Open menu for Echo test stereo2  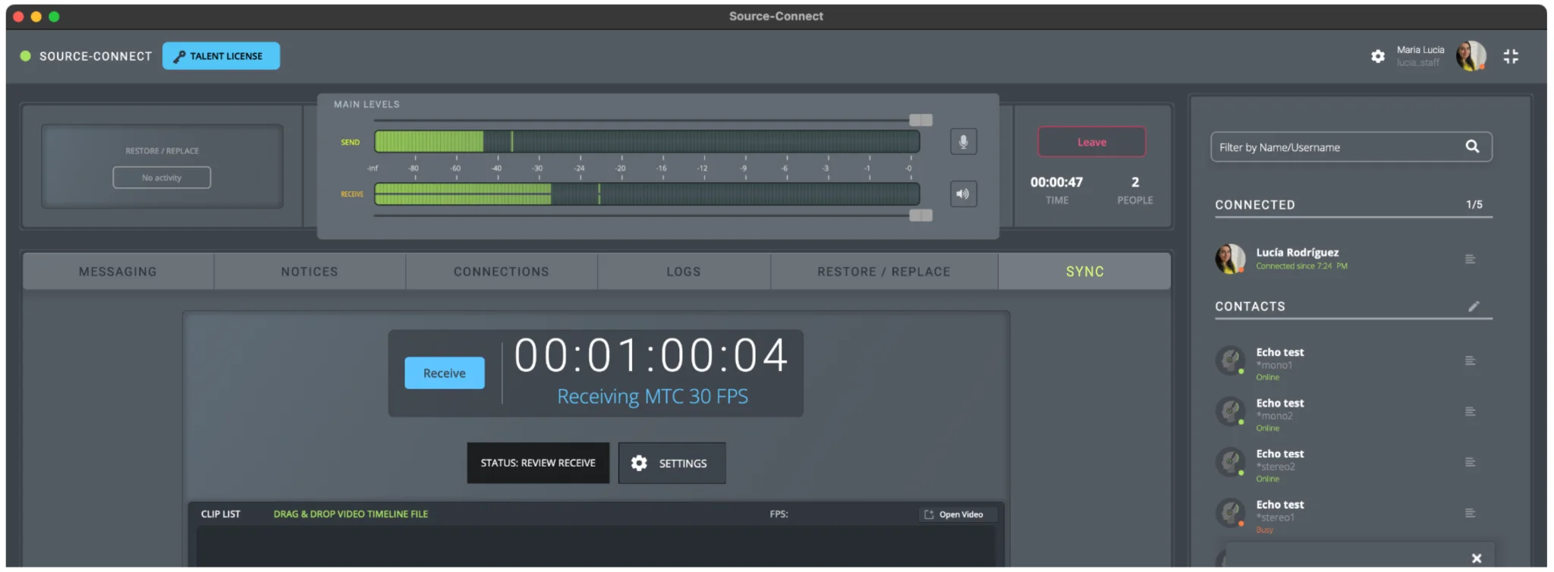pyautogui.click(x=1470, y=463)
